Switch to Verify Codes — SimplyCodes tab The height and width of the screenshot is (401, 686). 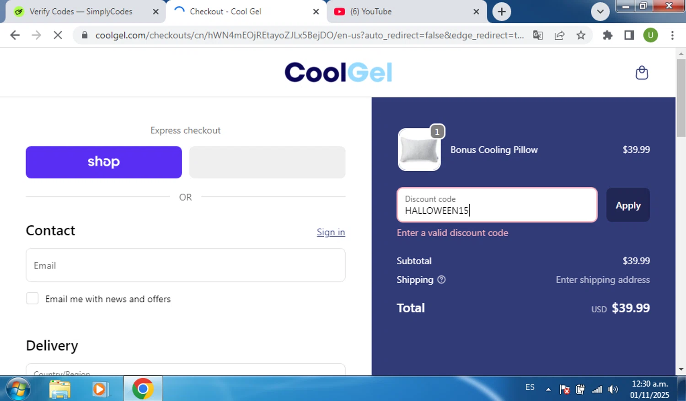tap(80, 11)
